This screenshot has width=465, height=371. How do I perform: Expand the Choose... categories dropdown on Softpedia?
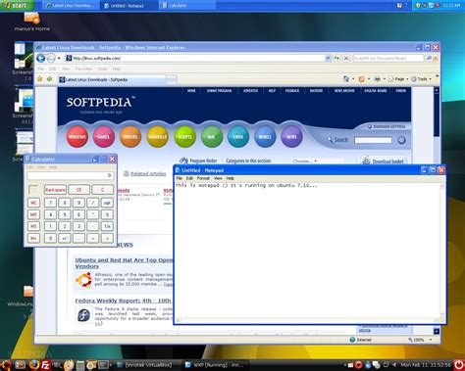point(317,161)
